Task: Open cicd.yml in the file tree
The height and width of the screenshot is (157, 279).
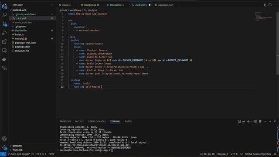Action: [x=33, y=18]
